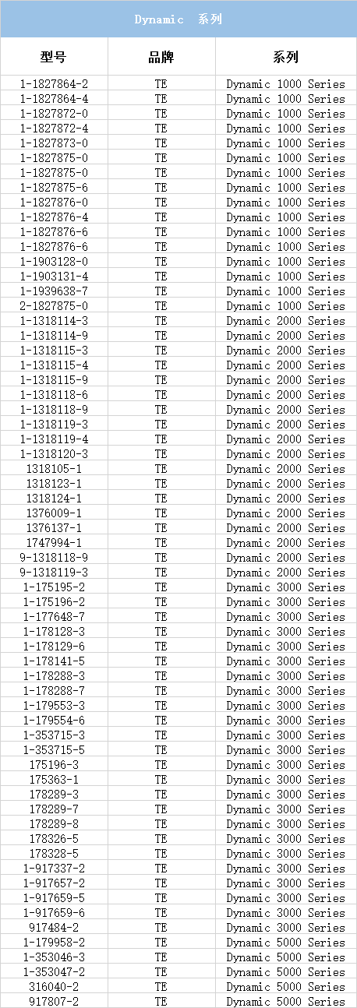Image resolution: width=357 pixels, height=1008 pixels.
Task: Select the 1-1318114-3 model cell
Action: (54, 321)
